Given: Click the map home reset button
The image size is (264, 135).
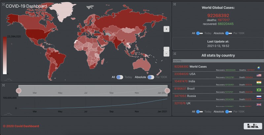Looking at the screenshot, I should pos(166,49).
